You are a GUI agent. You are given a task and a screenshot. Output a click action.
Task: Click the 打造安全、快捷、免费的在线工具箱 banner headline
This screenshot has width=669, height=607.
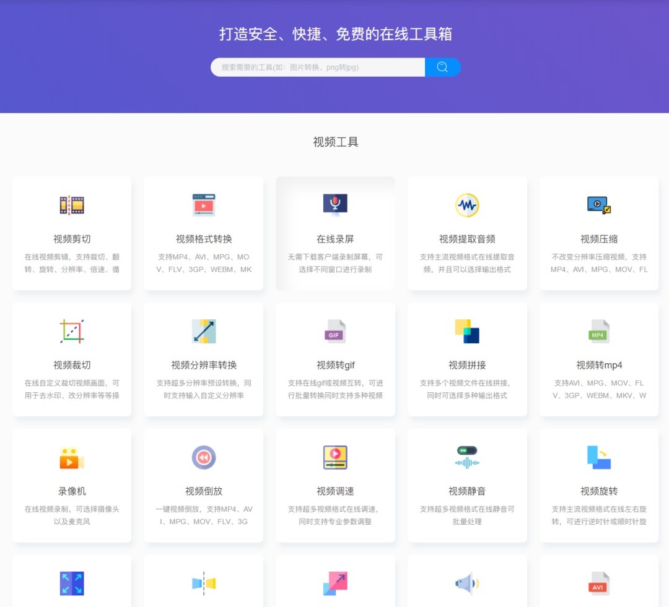pyautogui.click(x=335, y=33)
